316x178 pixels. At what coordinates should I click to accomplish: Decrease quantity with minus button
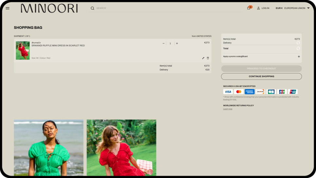pos(164,43)
